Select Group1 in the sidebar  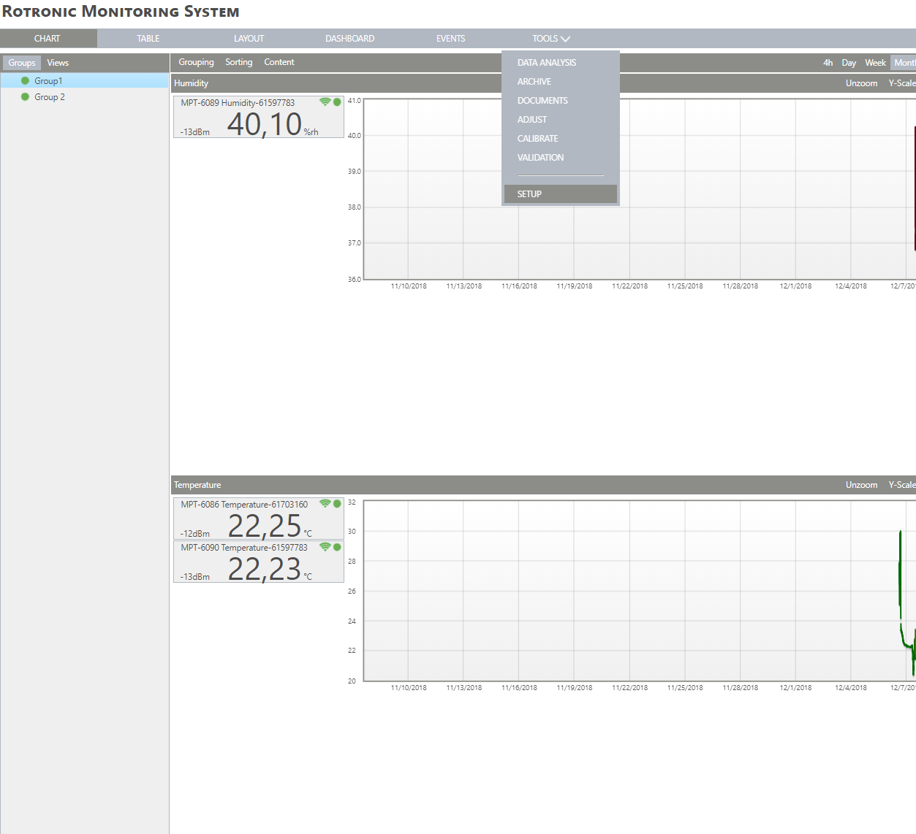[84, 81]
